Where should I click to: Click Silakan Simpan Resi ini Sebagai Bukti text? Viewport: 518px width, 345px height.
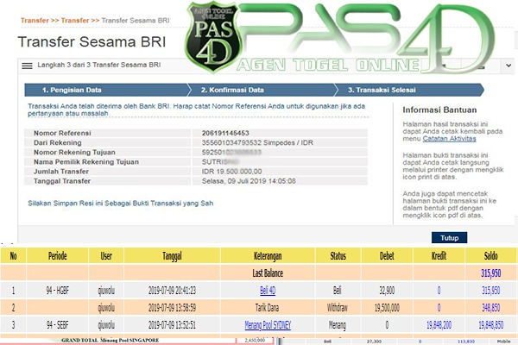(120, 203)
